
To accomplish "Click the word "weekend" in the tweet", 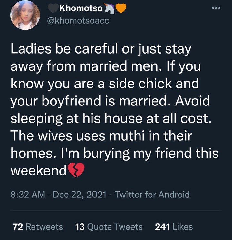I will tap(38, 170).
